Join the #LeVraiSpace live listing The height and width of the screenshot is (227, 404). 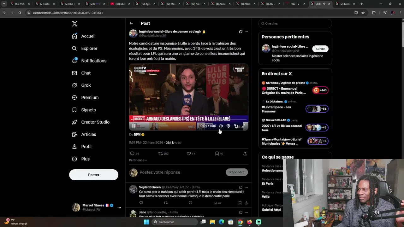pyautogui.click(x=295, y=107)
